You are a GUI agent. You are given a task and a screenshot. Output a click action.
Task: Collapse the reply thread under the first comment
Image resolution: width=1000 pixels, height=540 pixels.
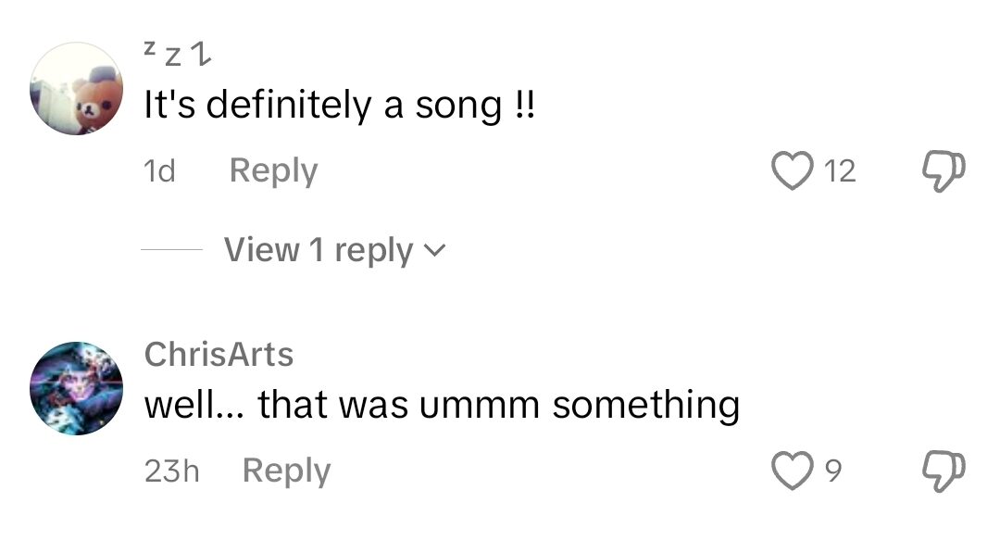(x=318, y=248)
